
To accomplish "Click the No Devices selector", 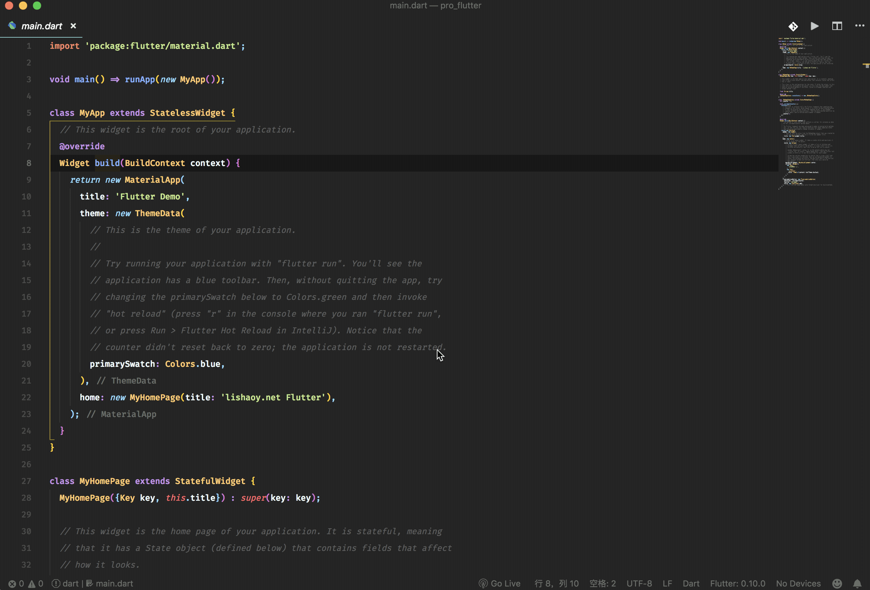I will point(798,583).
